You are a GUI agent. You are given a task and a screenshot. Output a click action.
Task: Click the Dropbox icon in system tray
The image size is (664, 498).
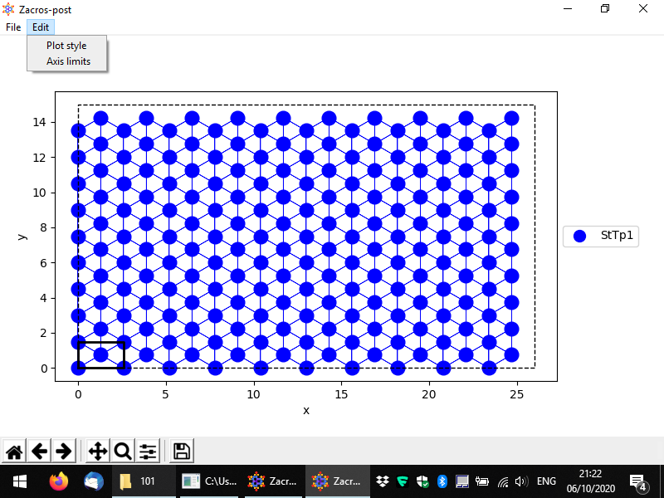click(383, 481)
